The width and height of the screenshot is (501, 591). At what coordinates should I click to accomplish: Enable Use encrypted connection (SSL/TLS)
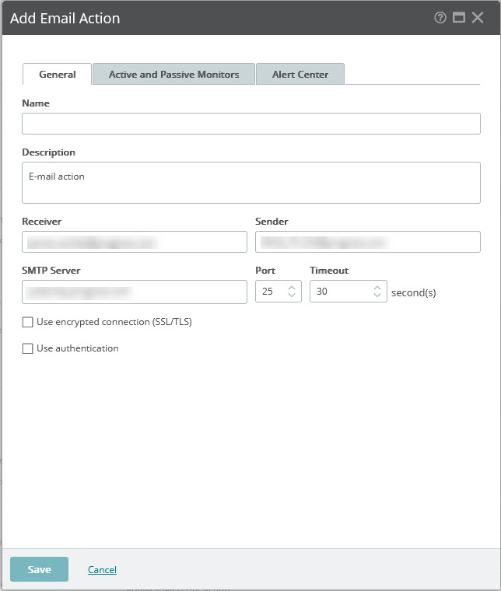(x=27, y=322)
